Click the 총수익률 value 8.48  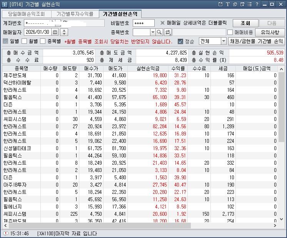[279, 60]
